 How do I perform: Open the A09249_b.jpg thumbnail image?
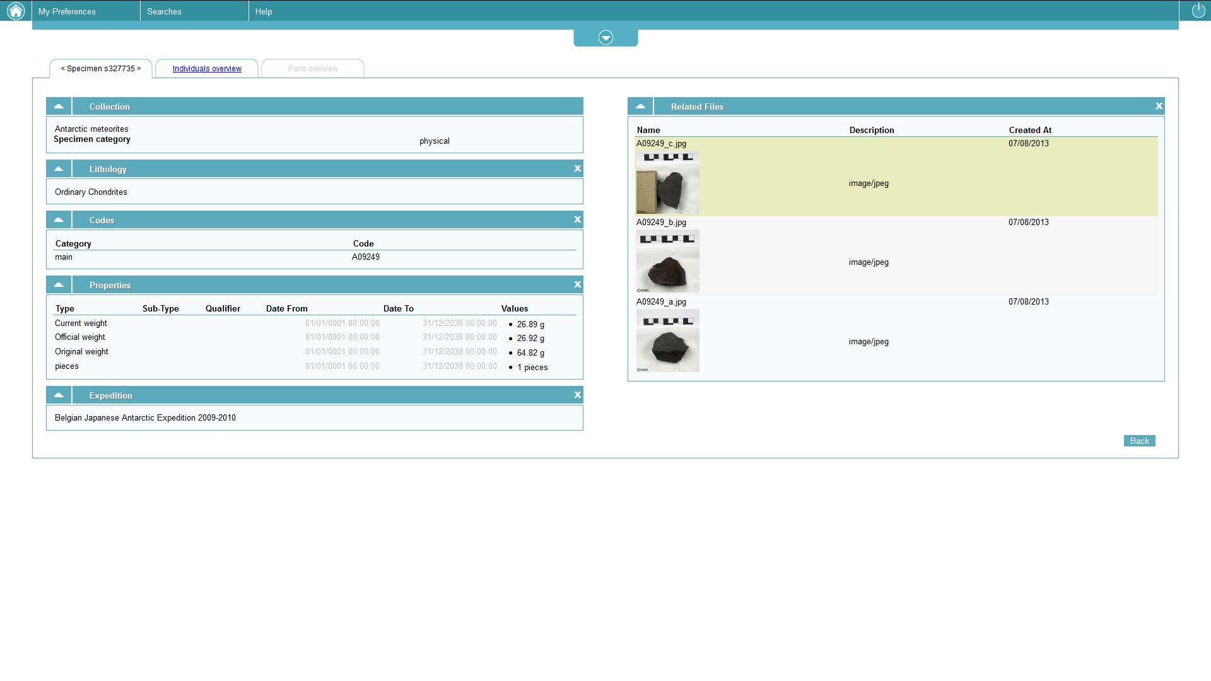click(x=667, y=261)
